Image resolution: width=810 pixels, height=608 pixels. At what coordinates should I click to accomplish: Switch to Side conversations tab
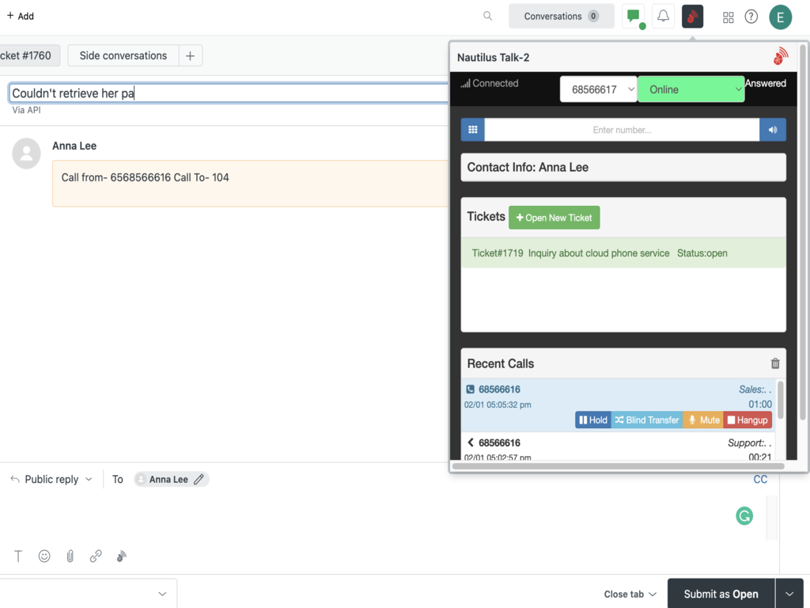(123, 55)
